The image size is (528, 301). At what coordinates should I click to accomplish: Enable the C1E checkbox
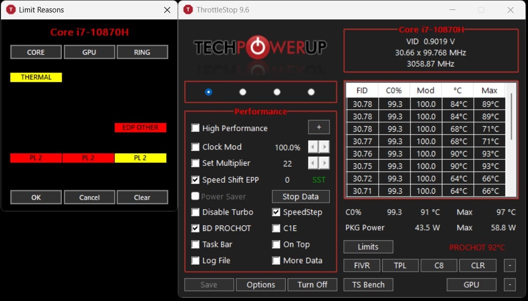point(276,228)
